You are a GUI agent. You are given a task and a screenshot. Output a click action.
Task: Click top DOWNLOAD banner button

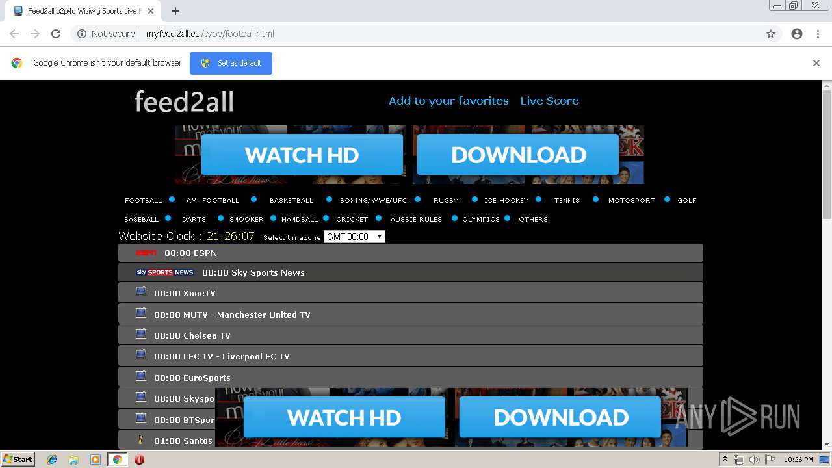(x=518, y=155)
